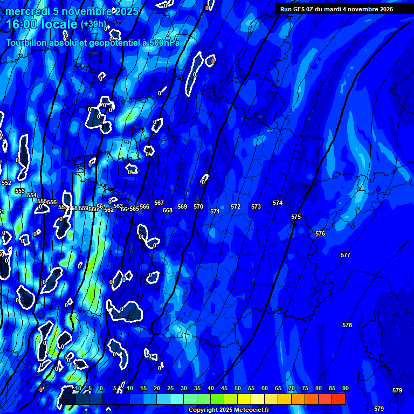The height and width of the screenshot is (414, 414).
Task: Click the Run GFS 0Z header label
Action: 336,9
